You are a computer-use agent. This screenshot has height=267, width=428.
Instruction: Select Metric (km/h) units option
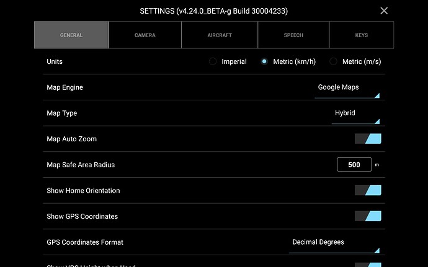click(264, 61)
